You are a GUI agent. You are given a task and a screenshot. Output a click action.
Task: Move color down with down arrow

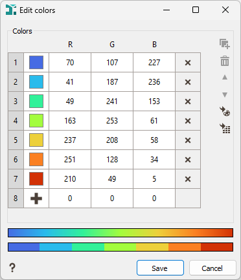pyautogui.click(x=225, y=95)
